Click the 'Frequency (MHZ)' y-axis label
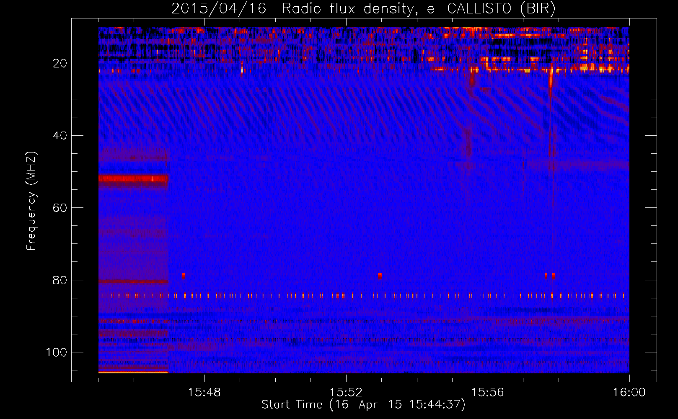The image size is (678, 419). click(31, 201)
